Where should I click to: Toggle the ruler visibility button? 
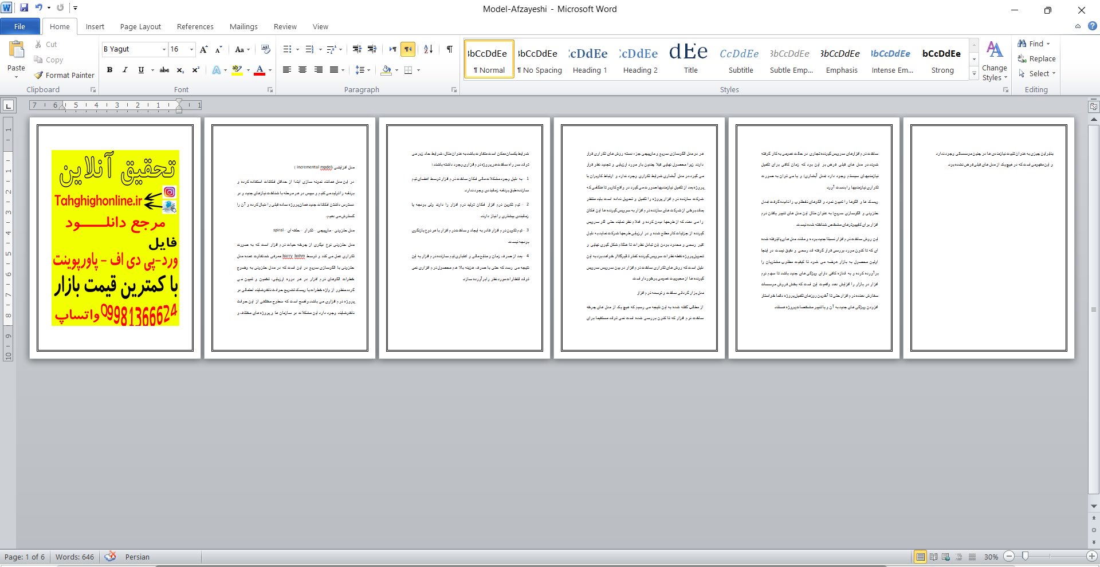point(1094,107)
